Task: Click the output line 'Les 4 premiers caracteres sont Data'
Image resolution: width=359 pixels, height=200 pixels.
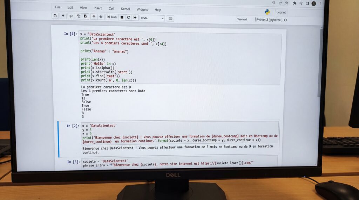Action: 113,91
